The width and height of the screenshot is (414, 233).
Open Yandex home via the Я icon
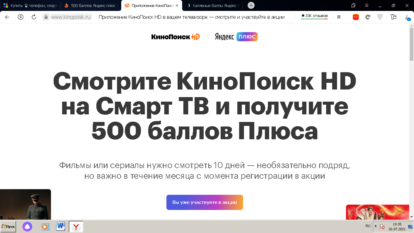click(21, 17)
